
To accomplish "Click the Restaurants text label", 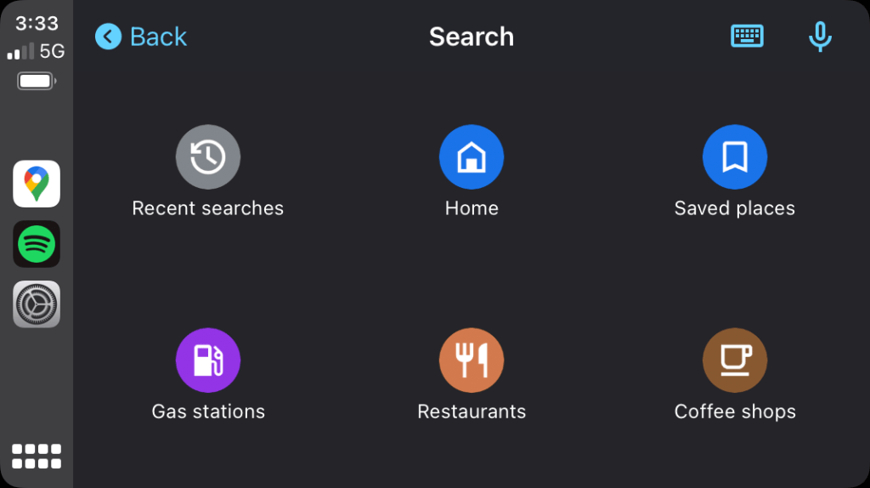I will [x=472, y=411].
